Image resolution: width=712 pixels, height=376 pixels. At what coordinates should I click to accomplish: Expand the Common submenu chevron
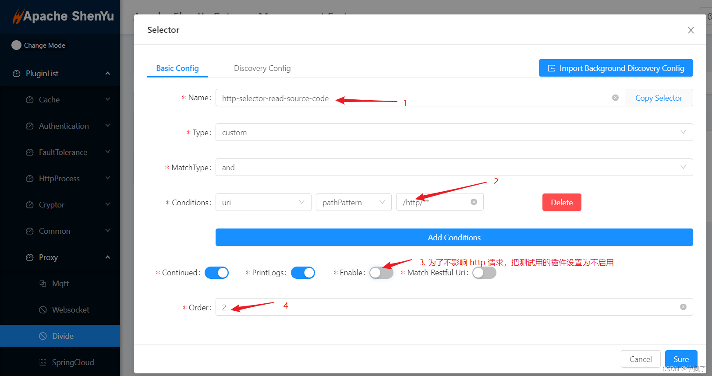point(108,231)
